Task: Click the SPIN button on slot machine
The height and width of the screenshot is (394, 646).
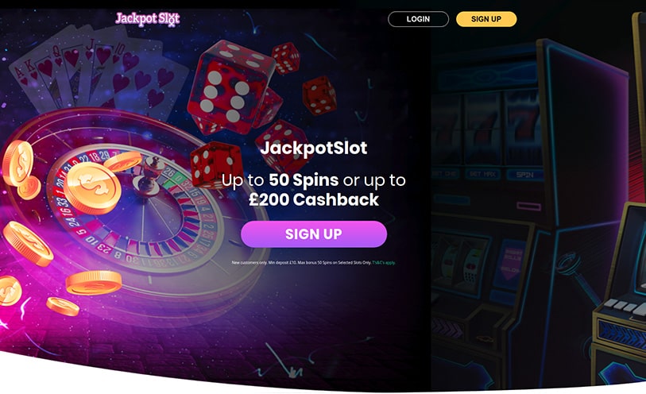Action: pyautogui.click(x=525, y=175)
